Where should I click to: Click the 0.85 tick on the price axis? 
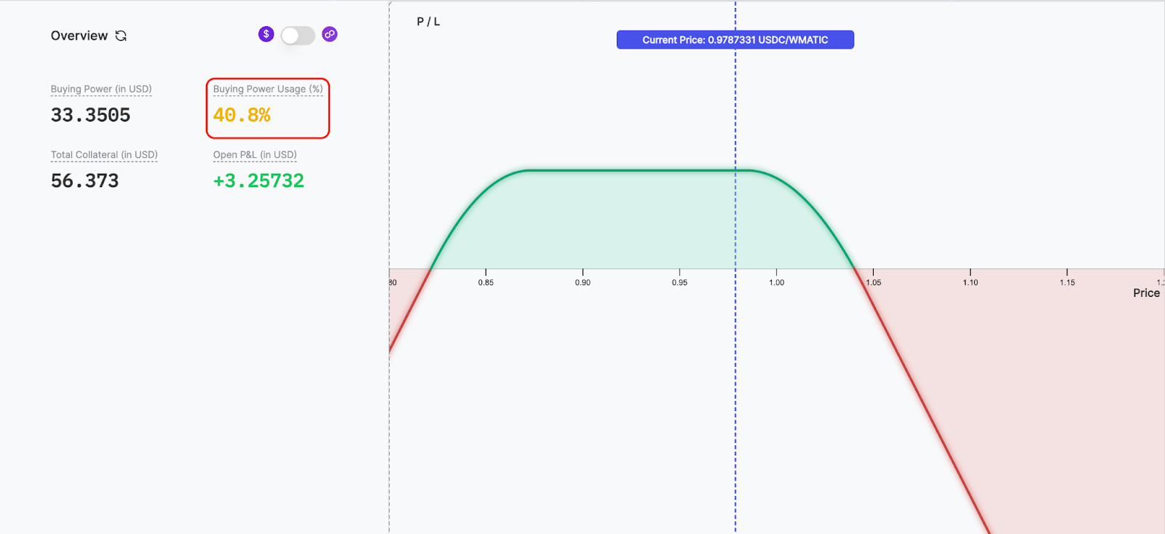pos(486,282)
